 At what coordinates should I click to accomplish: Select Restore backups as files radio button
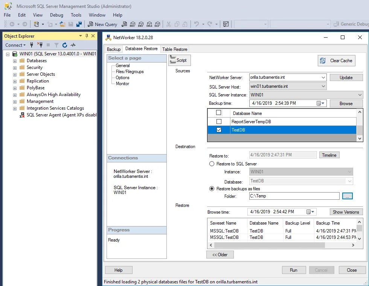pos(212,189)
